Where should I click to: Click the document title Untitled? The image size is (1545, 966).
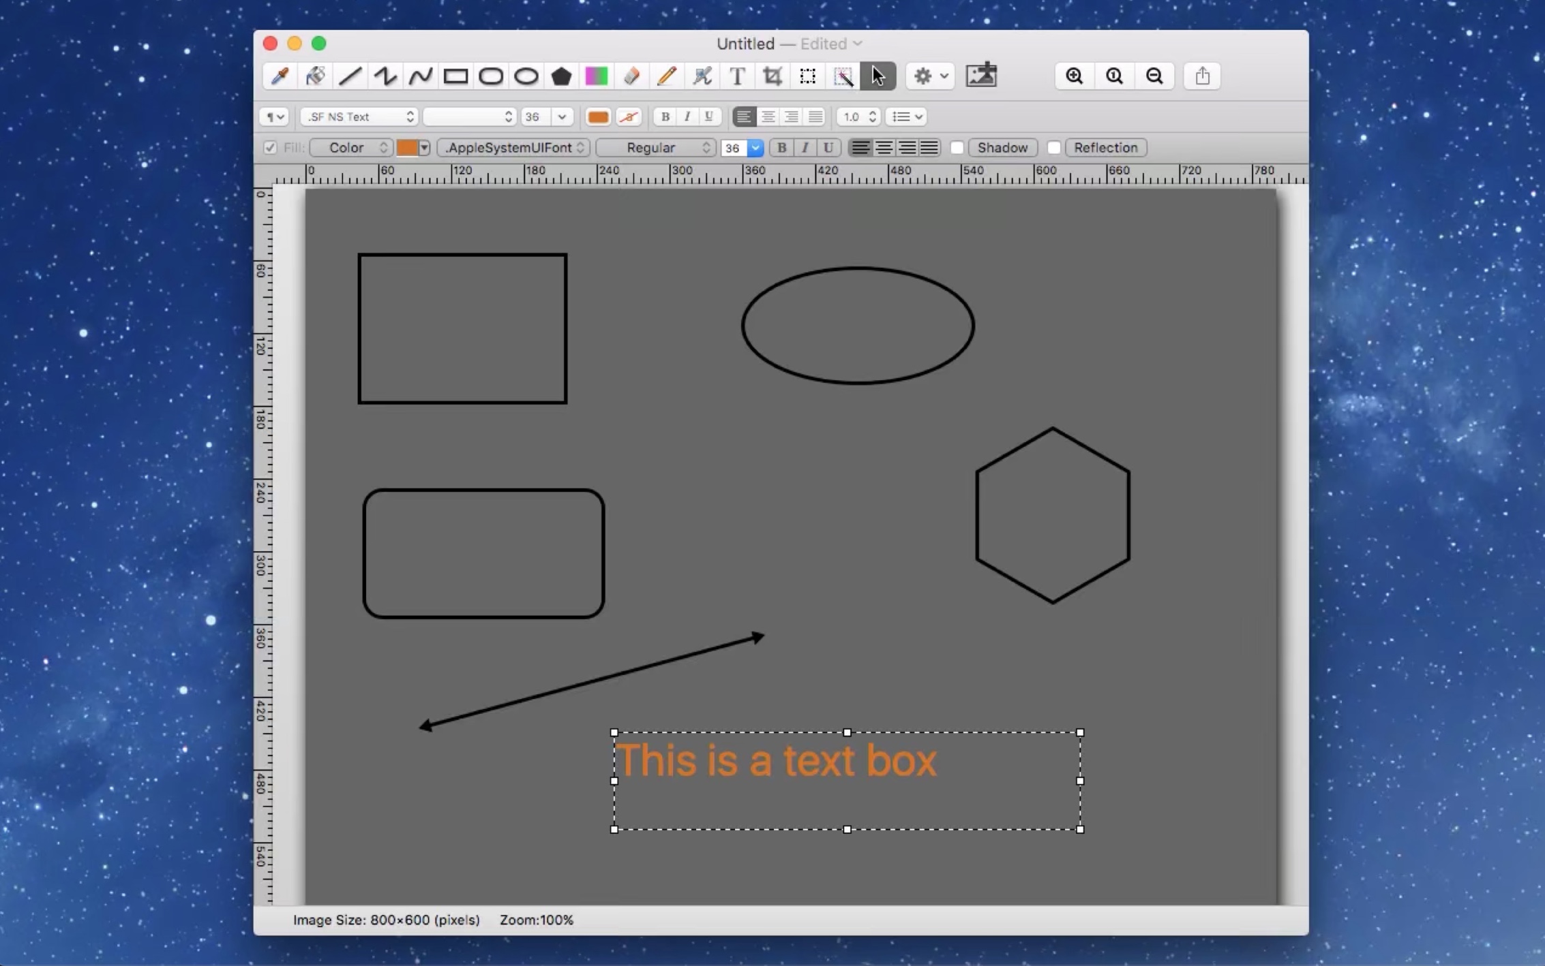[x=745, y=44]
